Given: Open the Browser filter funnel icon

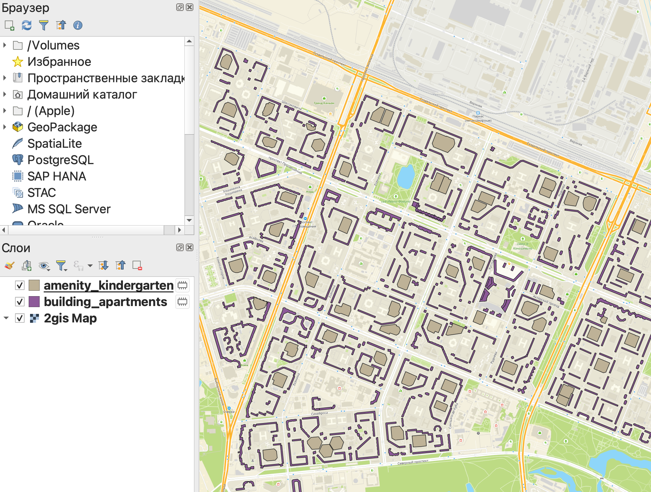Looking at the screenshot, I should point(44,25).
